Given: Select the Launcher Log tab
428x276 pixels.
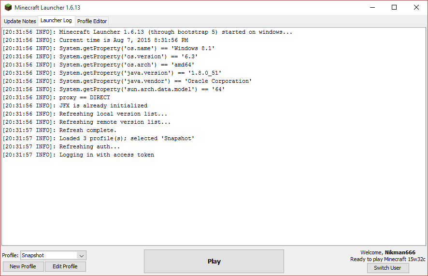Looking at the screenshot, I should coord(56,21).
